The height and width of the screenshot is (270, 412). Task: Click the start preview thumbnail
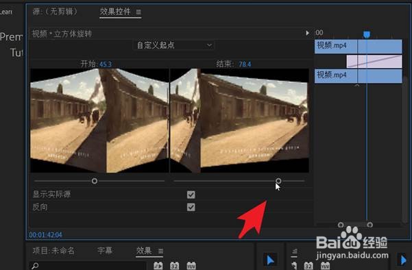[99, 121]
